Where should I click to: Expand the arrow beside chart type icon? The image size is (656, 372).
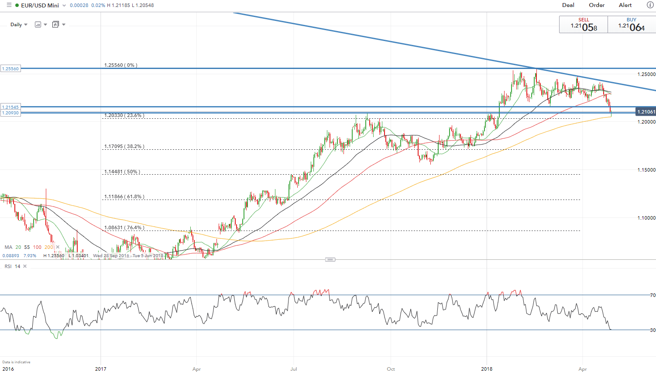tap(64, 24)
